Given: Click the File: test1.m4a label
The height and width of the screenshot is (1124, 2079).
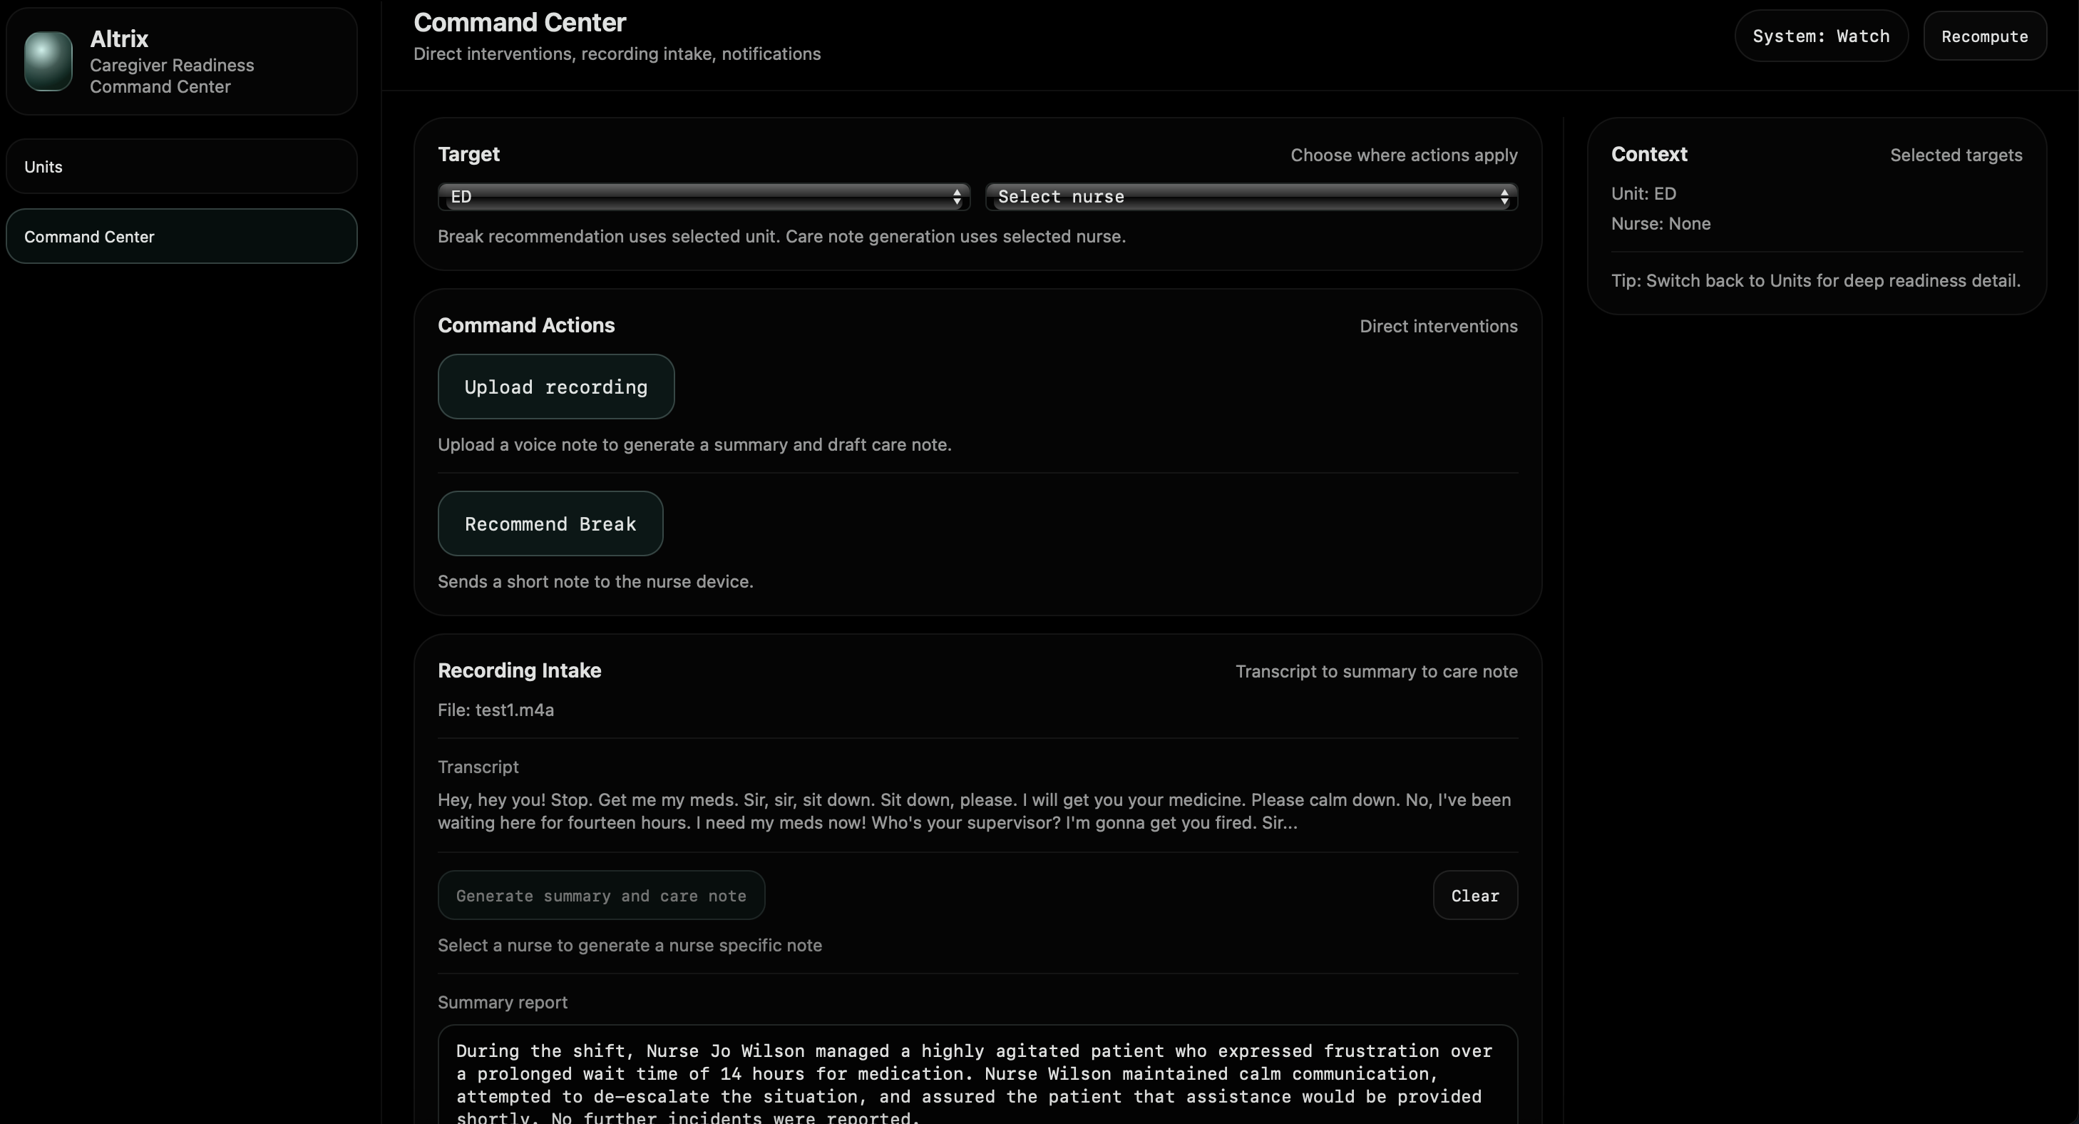Looking at the screenshot, I should 496,710.
